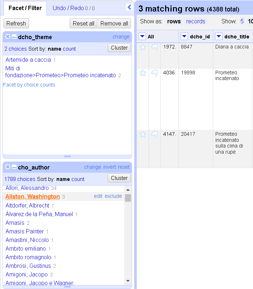This screenshot has height=289, width=253.
Task: Flag the Diana a caccia row
Action: pos(155,47)
